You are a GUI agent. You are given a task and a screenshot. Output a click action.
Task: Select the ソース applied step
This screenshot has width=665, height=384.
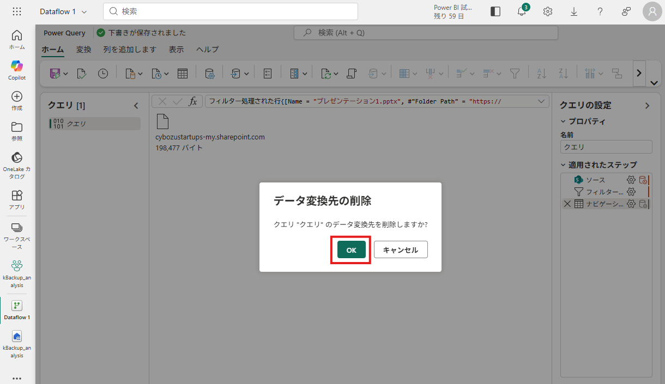click(595, 180)
